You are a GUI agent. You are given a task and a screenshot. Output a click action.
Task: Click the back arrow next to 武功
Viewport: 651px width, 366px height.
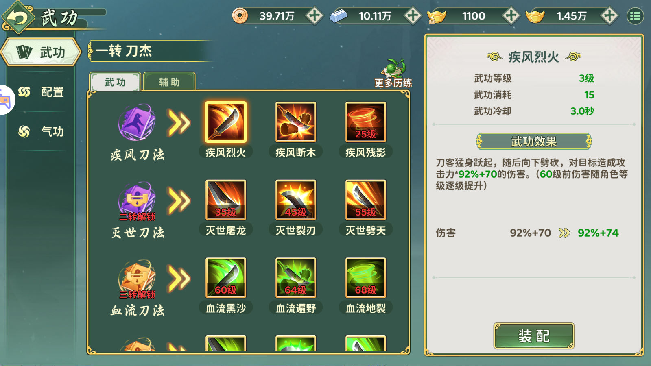[17, 17]
